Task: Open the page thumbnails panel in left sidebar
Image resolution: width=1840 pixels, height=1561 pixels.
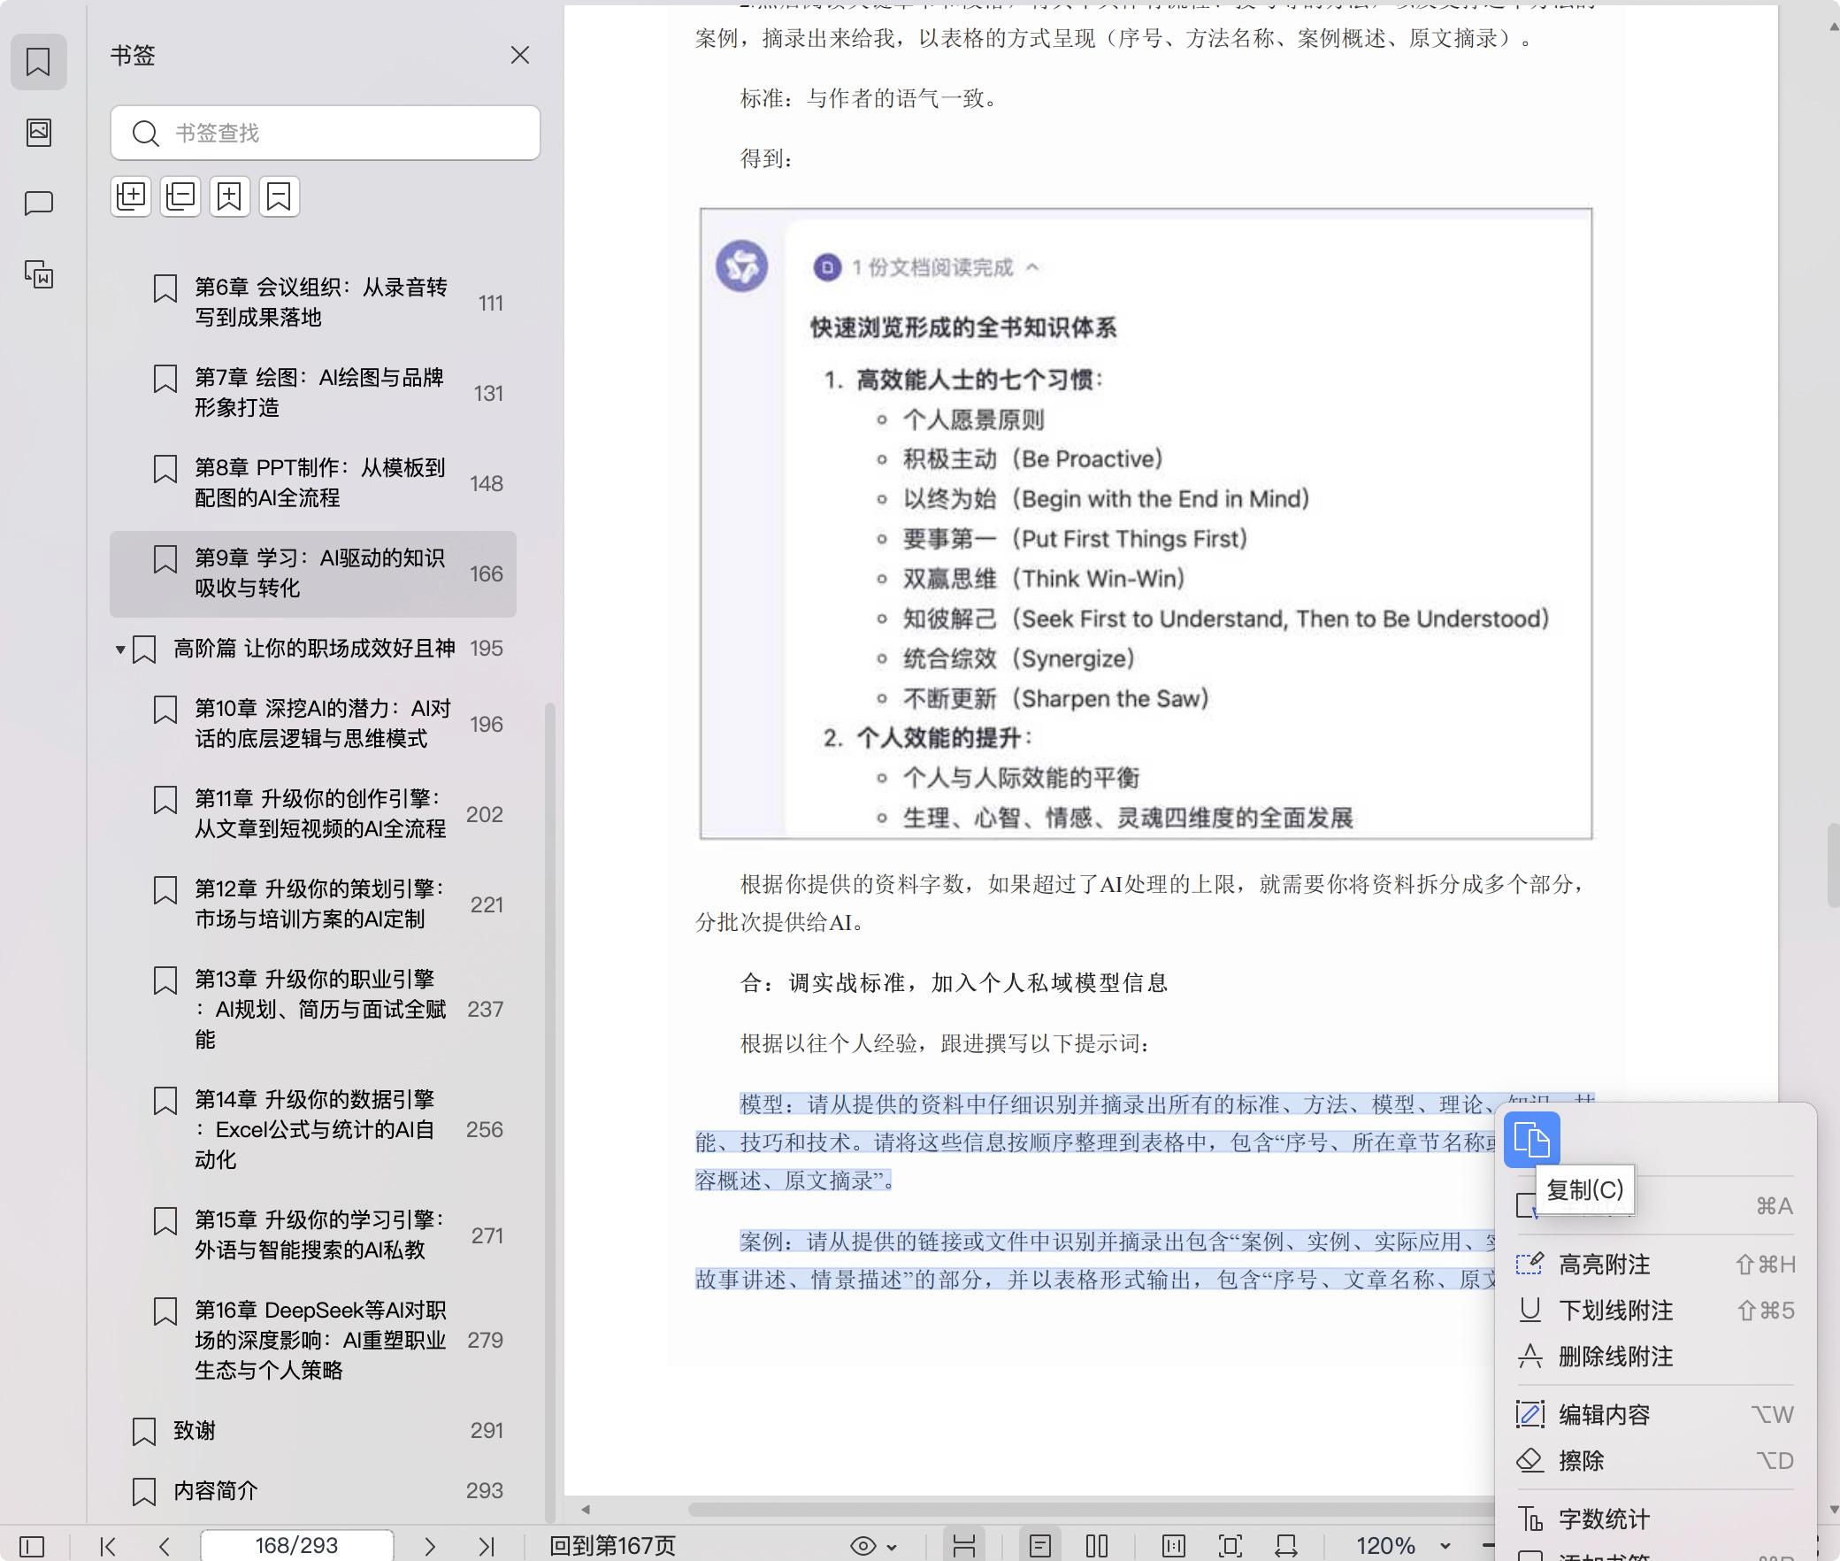Action: [x=39, y=133]
